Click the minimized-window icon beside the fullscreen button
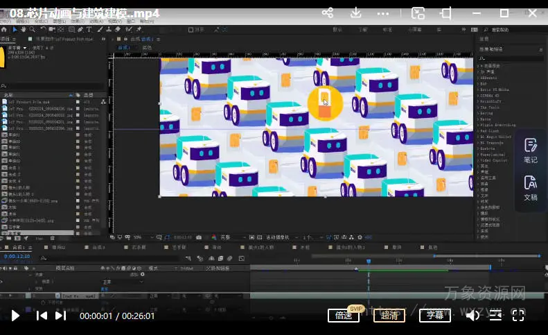Viewport: 548px width, 335px height. (495, 316)
